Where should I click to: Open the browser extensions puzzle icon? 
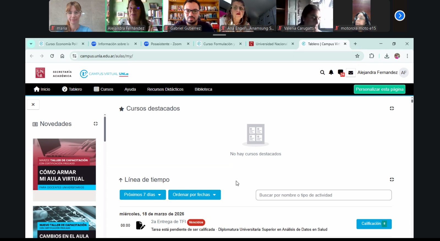pyautogui.click(x=372, y=56)
